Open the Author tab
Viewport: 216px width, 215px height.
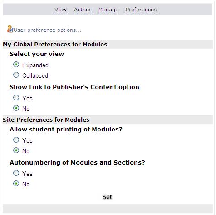[83, 10]
